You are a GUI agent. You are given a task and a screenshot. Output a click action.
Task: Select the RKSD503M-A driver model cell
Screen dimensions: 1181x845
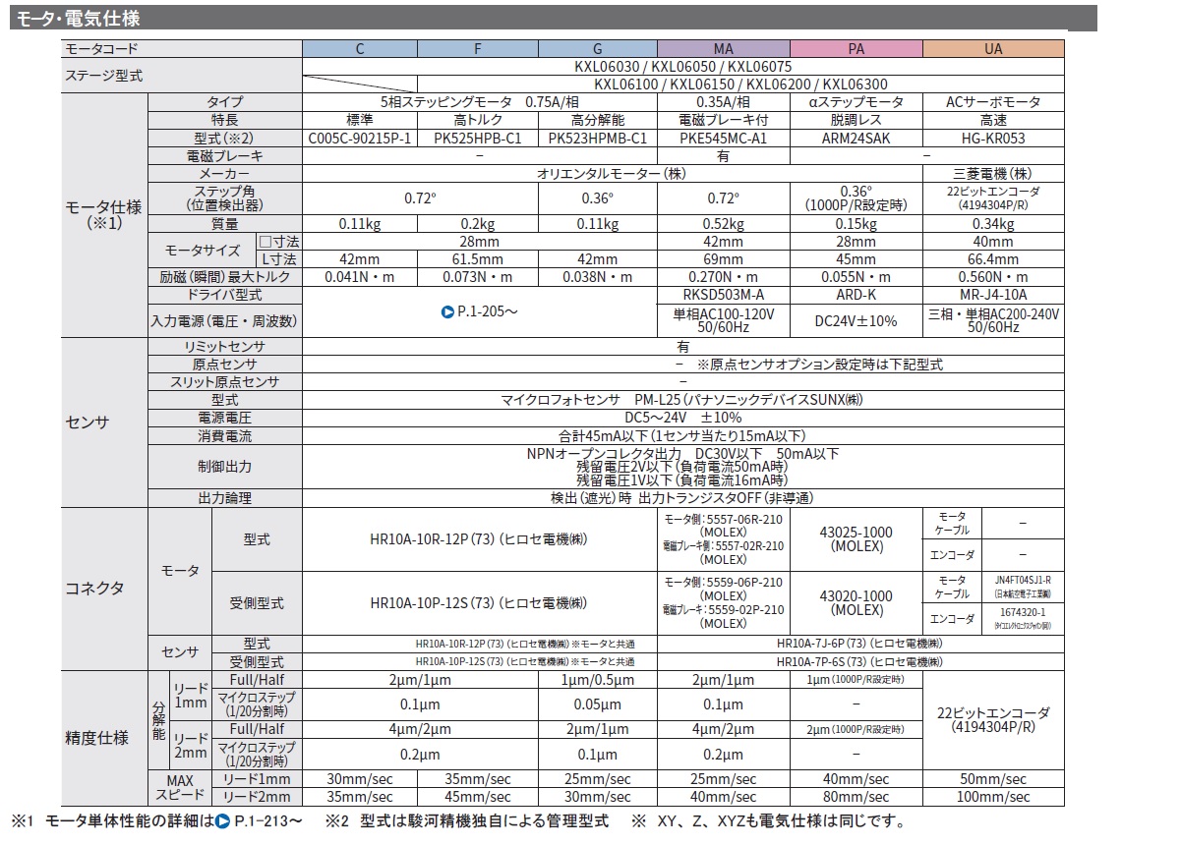click(x=723, y=295)
